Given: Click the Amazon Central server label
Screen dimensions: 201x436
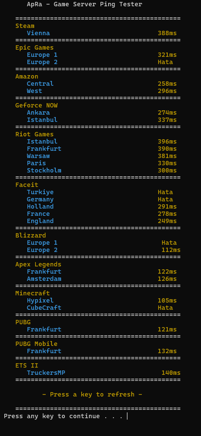Looking at the screenshot, I should pos(40,84).
